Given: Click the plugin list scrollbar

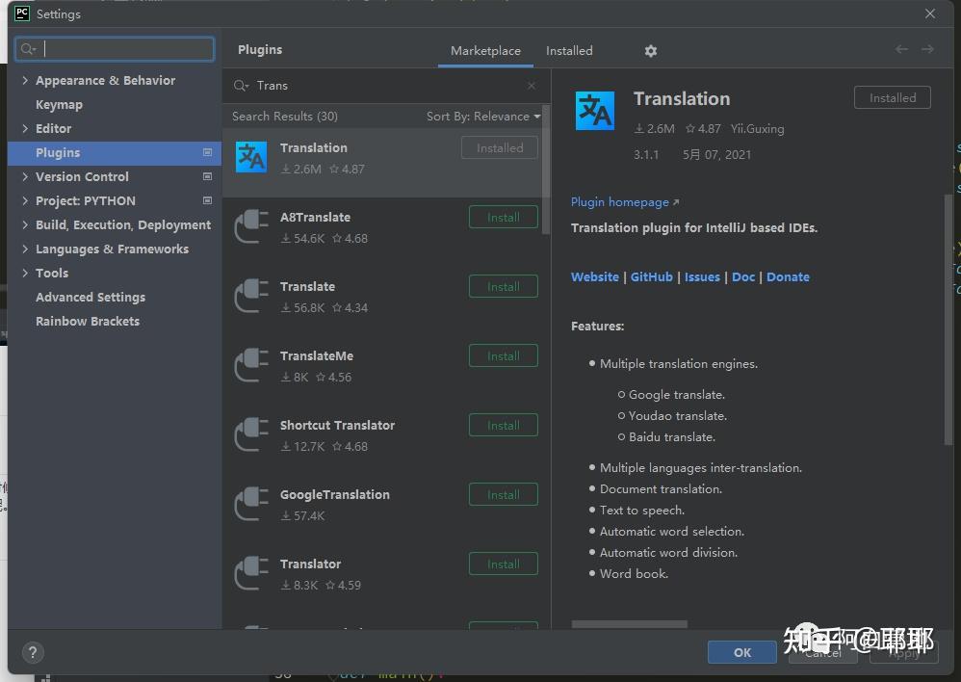Looking at the screenshot, I should 545,170.
